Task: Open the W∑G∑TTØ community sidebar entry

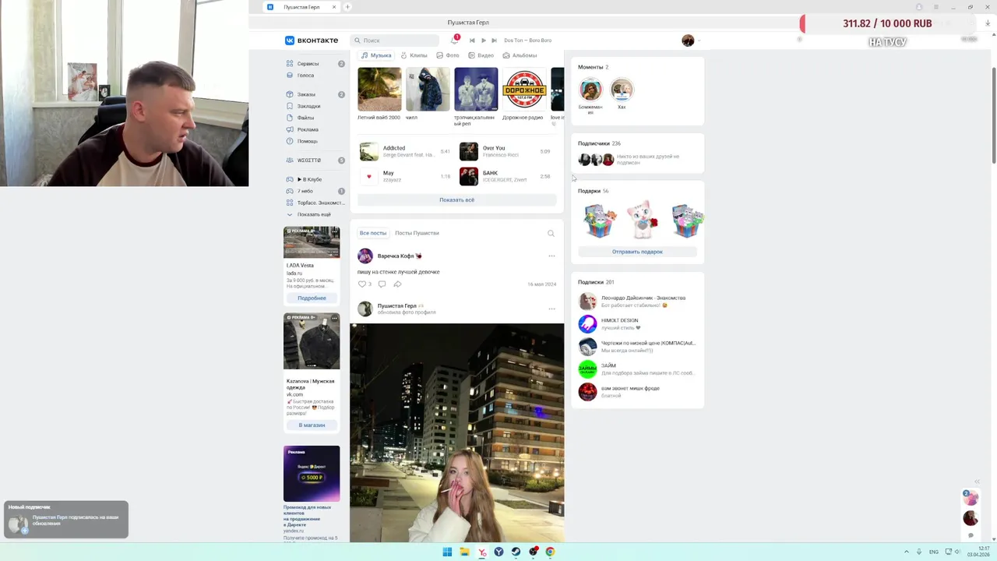Action: pos(315,161)
